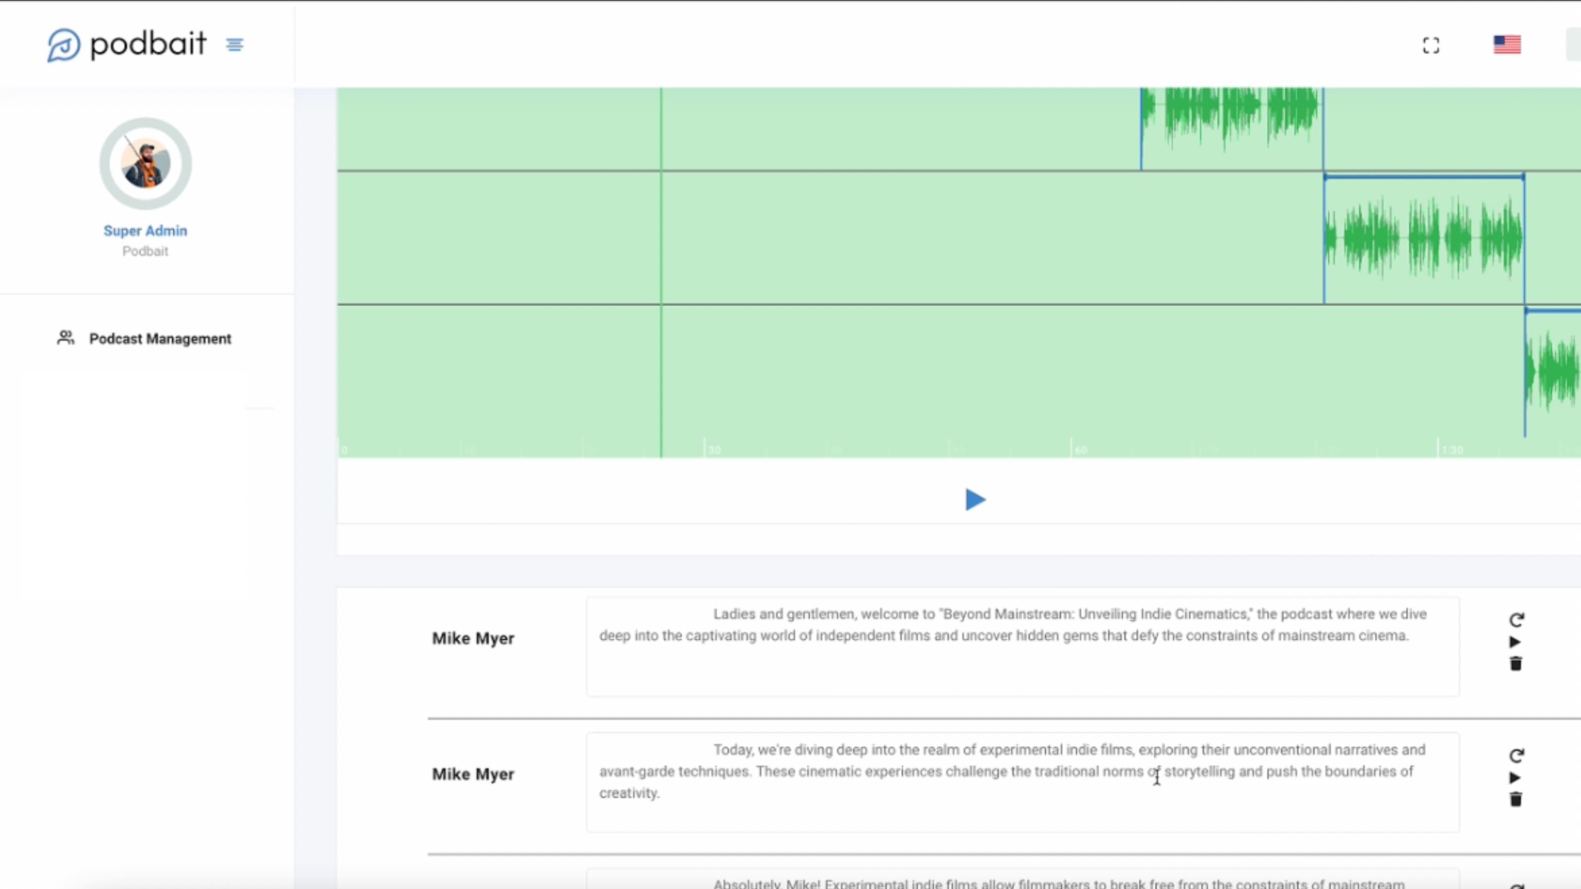1581x889 pixels.
Task: Play the "Ladies and gentlemen" line
Action: [1515, 642]
